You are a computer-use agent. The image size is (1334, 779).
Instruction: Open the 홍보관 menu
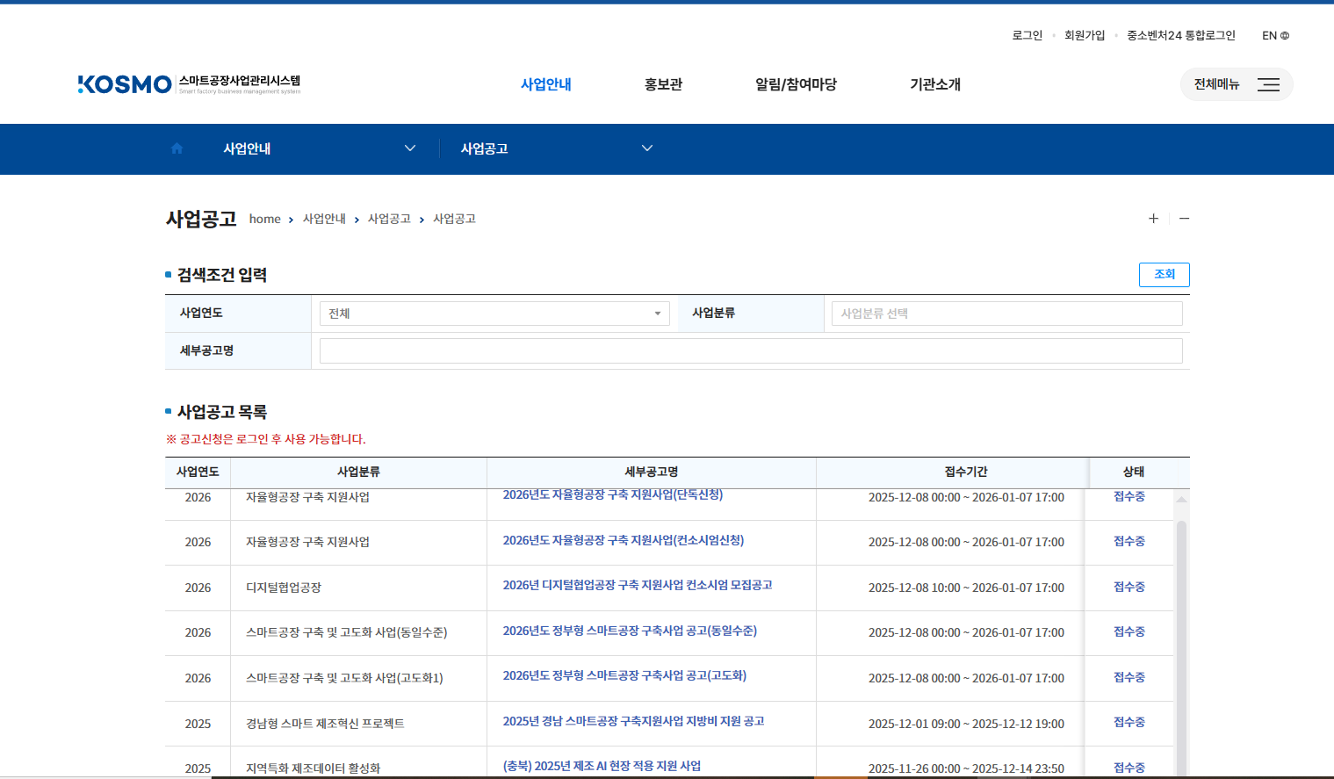click(663, 84)
